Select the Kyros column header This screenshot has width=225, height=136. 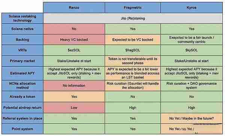[x=192, y=7]
